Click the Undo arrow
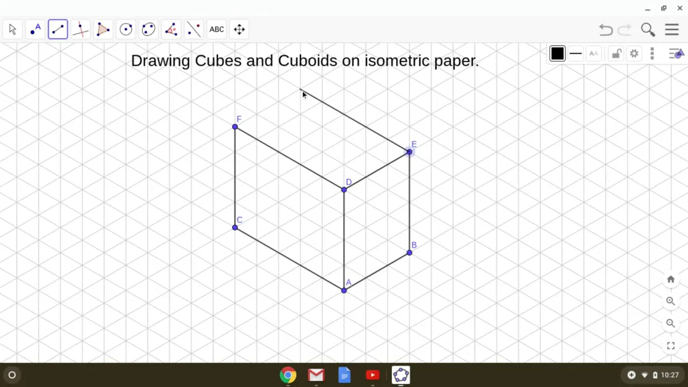This screenshot has height=387, width=688. coord(606,30)
